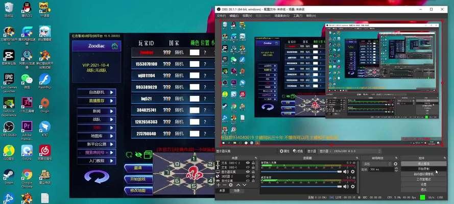Click the green window-stack icon above the map
Screen dimensions: 454x204
click(148, 155)
